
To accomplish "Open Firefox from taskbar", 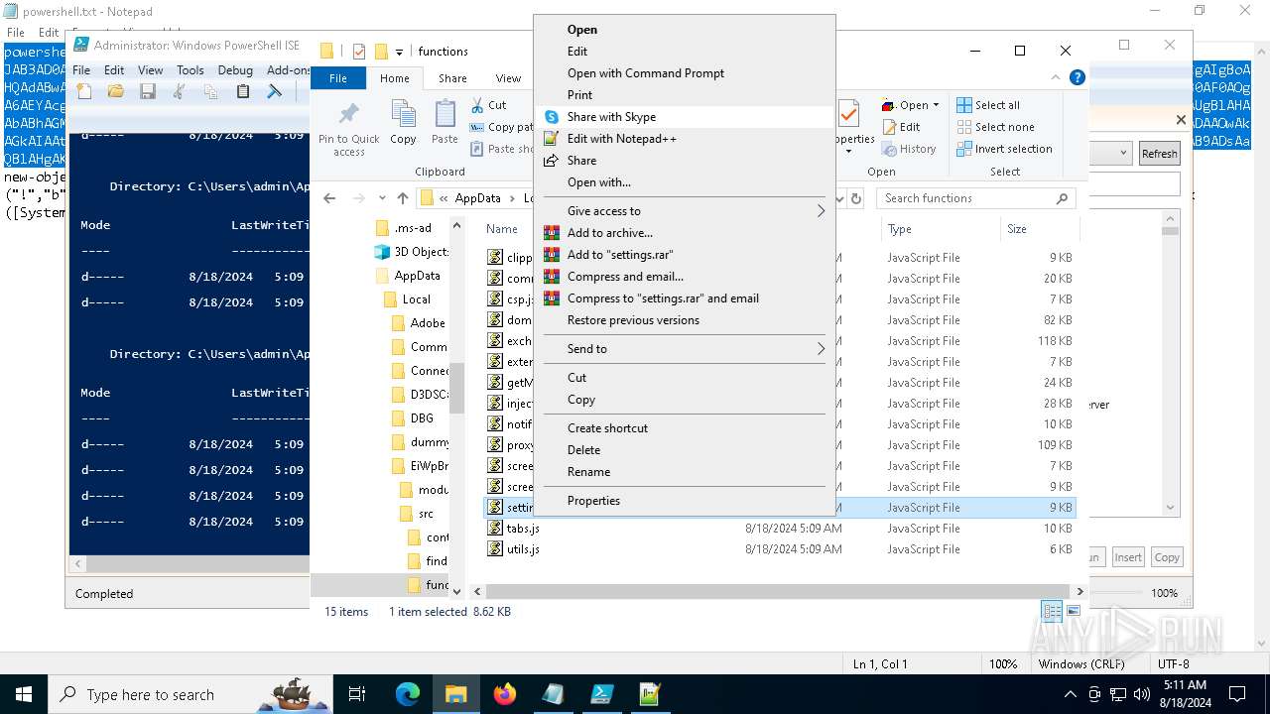I will (505, 694).
